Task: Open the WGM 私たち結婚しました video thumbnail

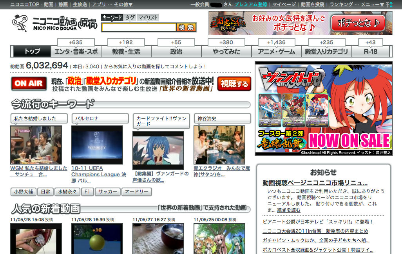Action: point(36,145)
